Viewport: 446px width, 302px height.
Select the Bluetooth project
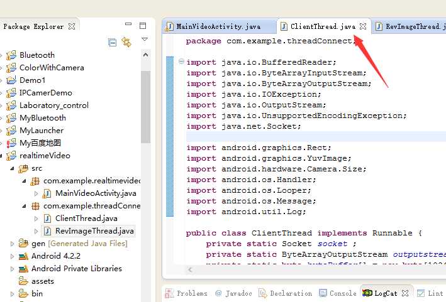point(37,55)
